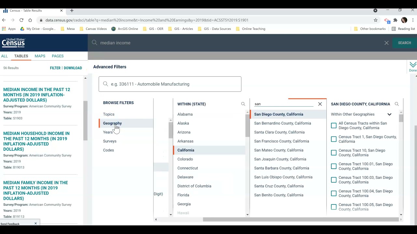Check Census Tract 10, San Diego County
The height and width of the screenshot is (234, 417).
click(334, 153)
